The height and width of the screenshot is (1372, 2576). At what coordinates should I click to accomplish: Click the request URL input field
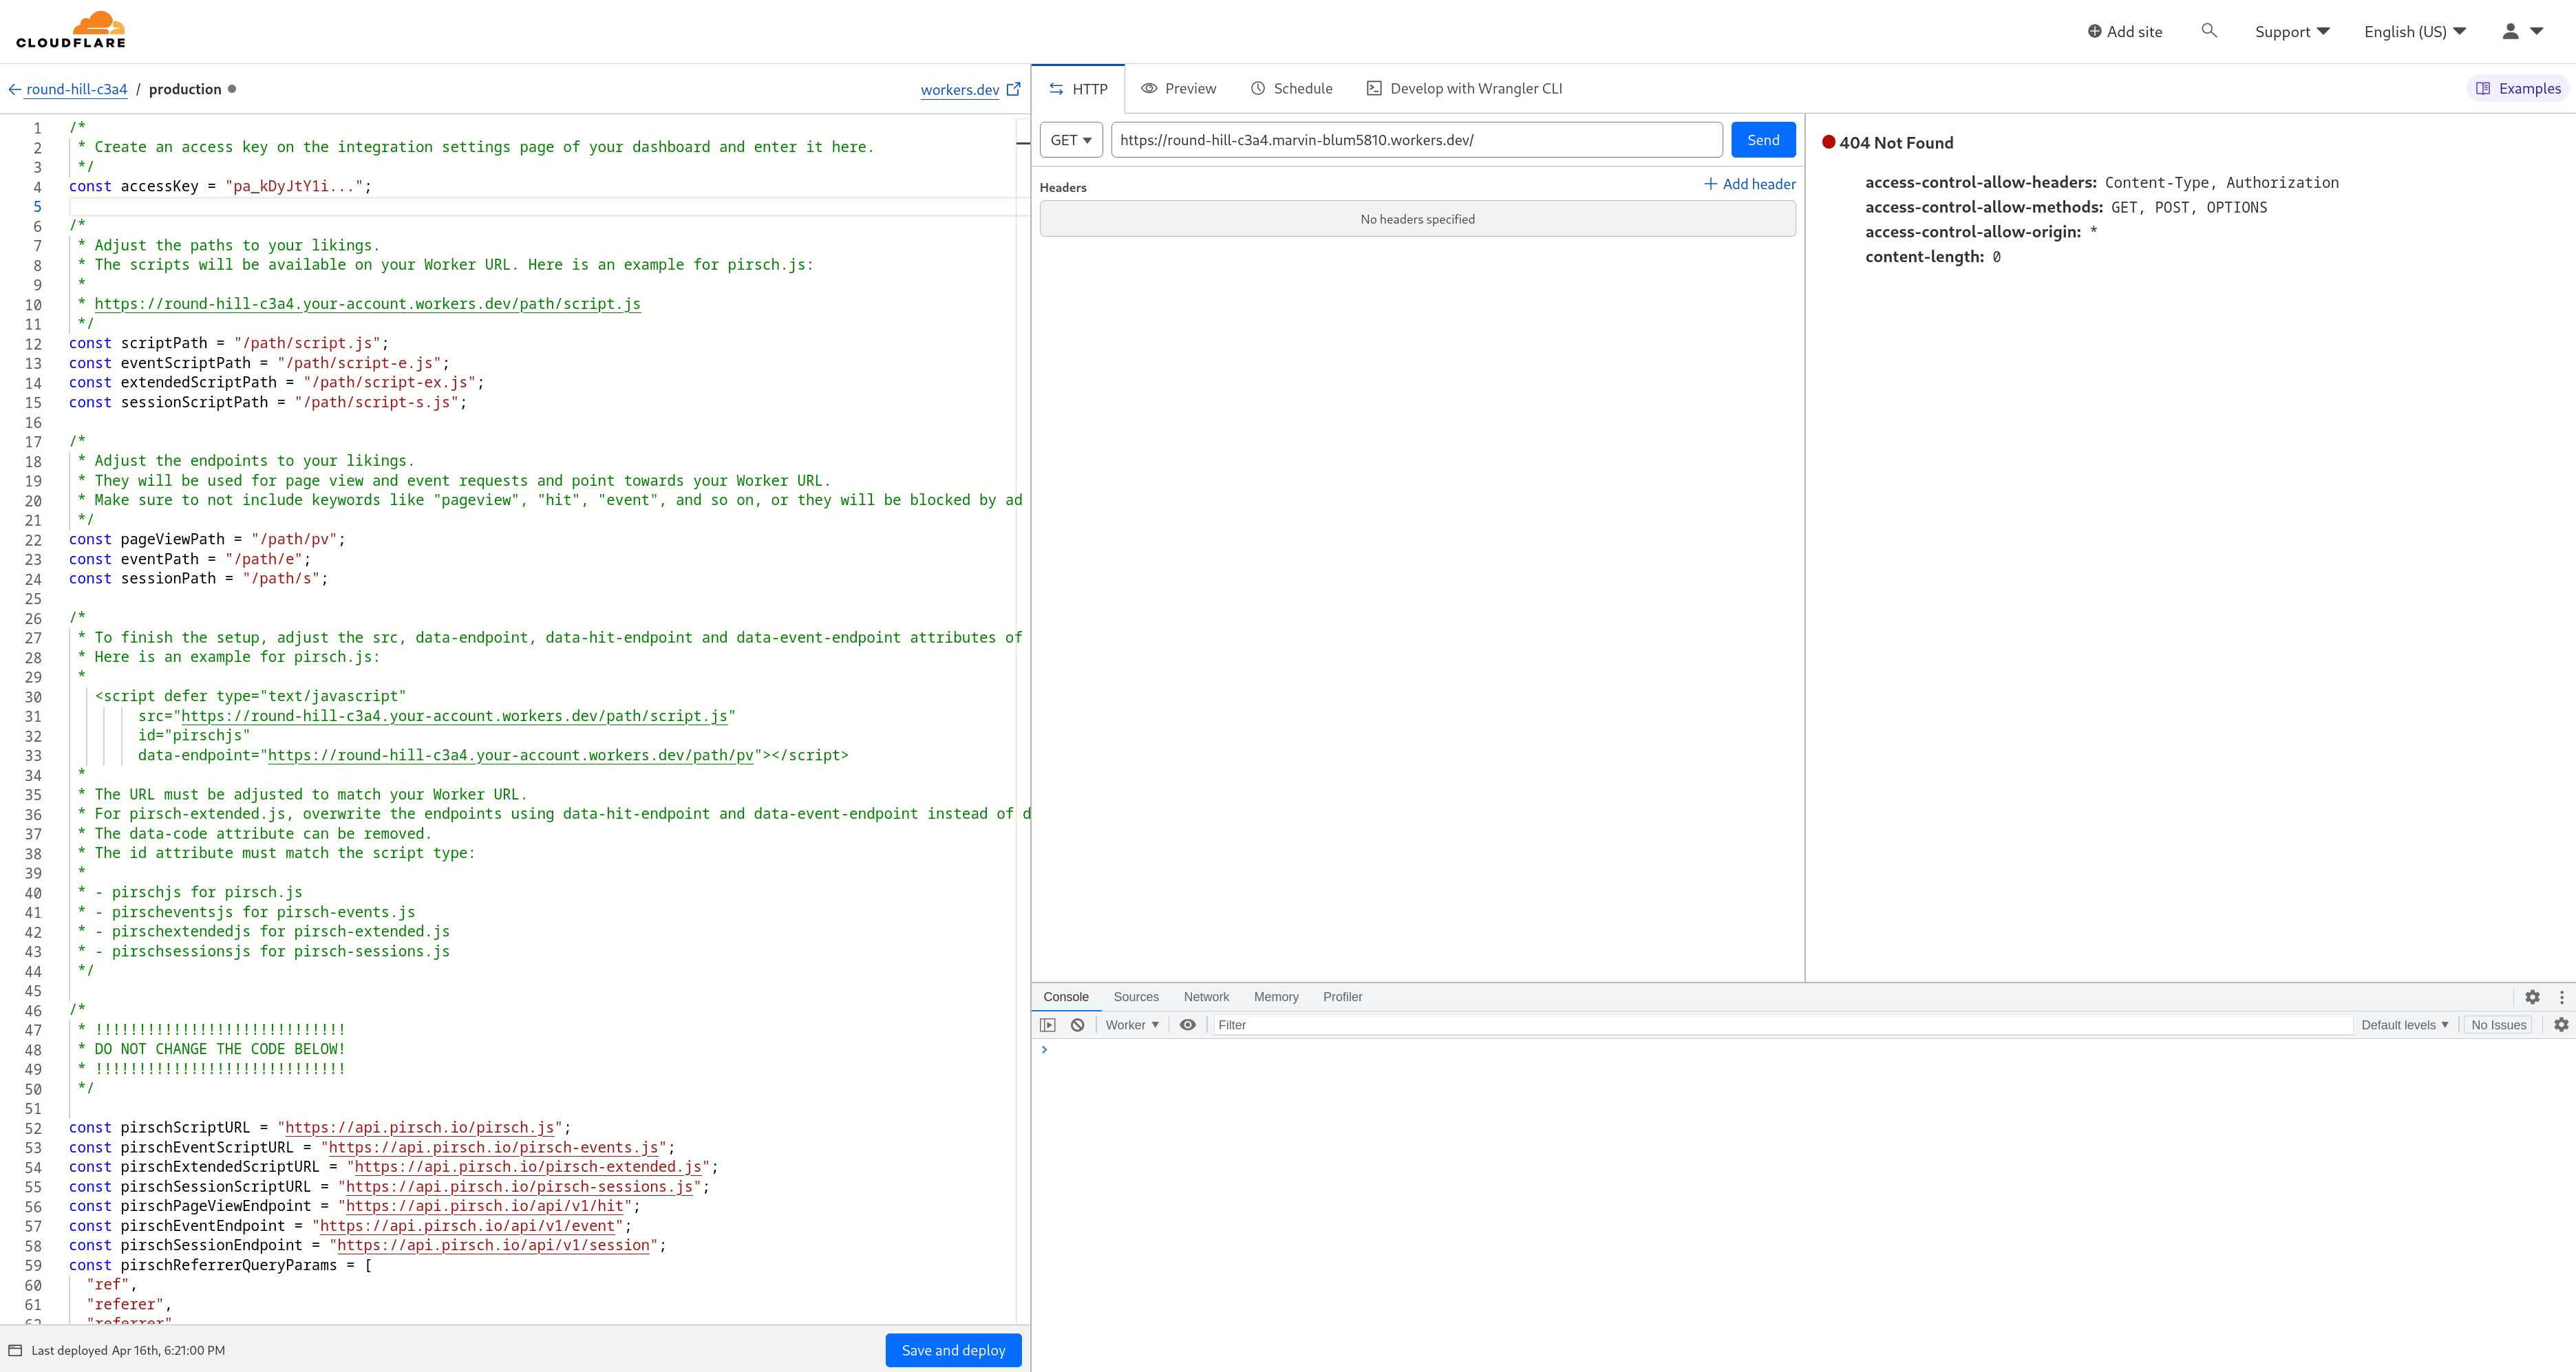1416,140
